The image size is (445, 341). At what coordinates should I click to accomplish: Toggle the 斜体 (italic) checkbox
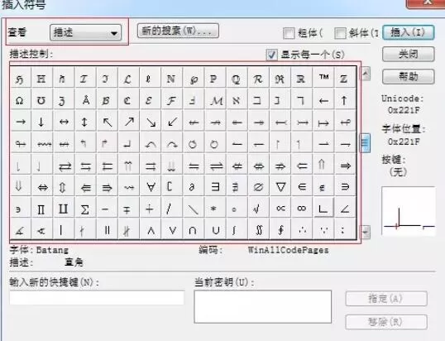tap(340, 33)
